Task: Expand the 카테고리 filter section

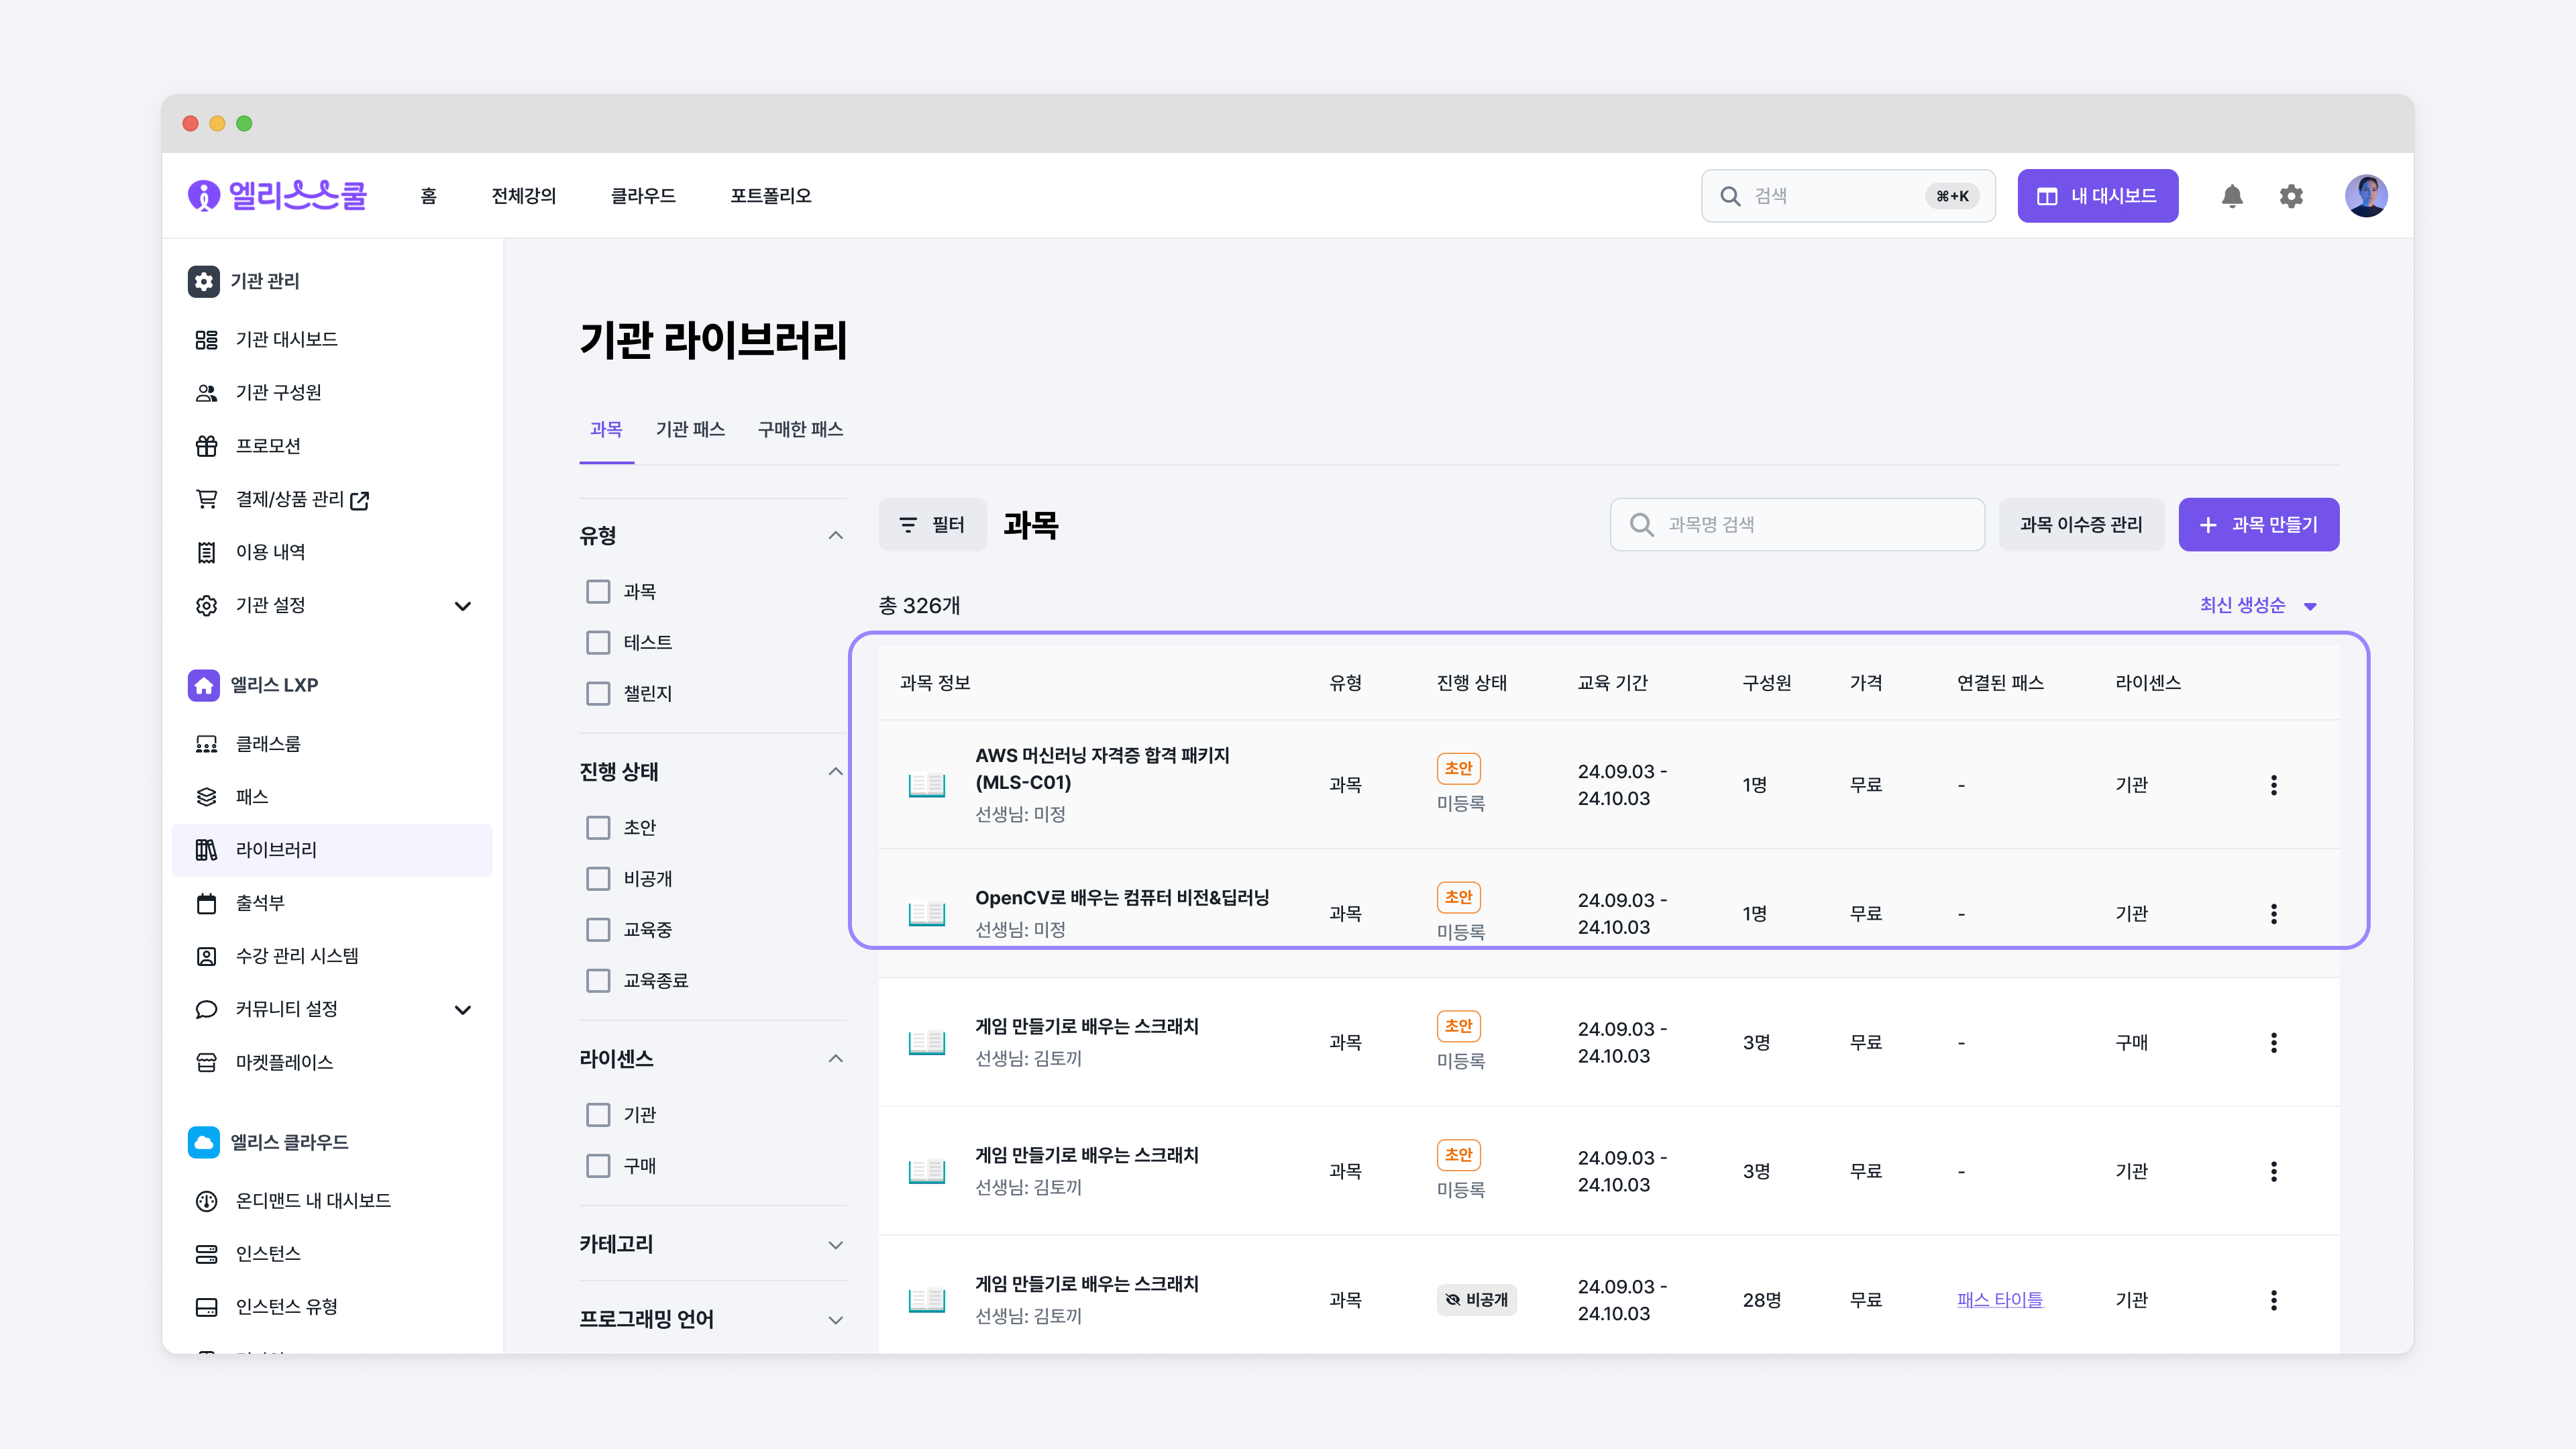Action: [836, 1245]
